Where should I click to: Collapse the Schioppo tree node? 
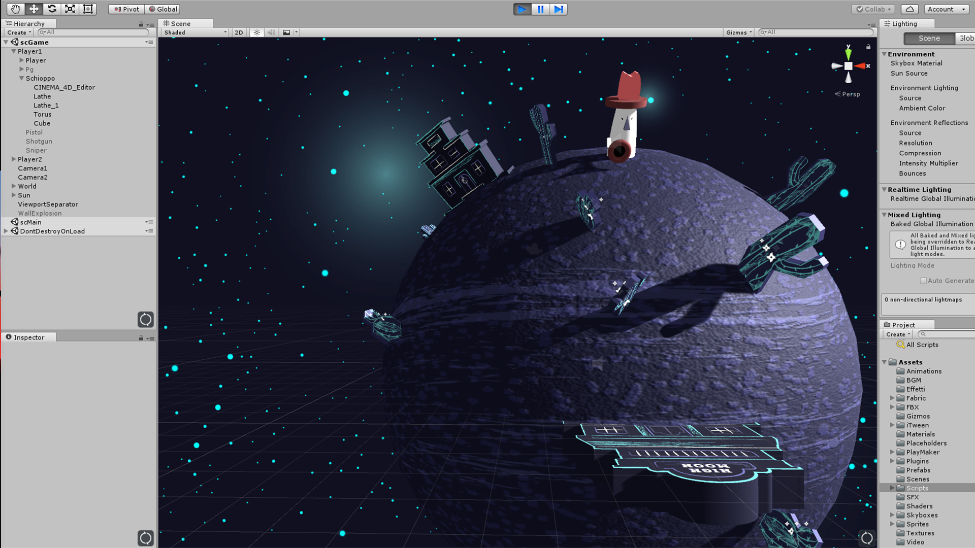[x=21, y=78]
